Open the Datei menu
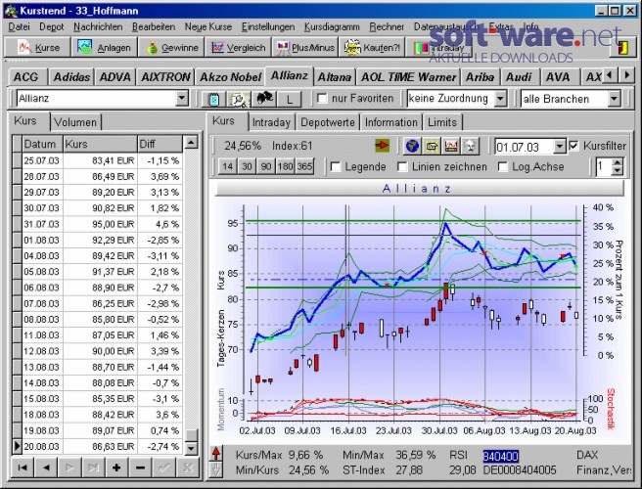Viewport: 642px width, 489px height. [x=19, y=27]
